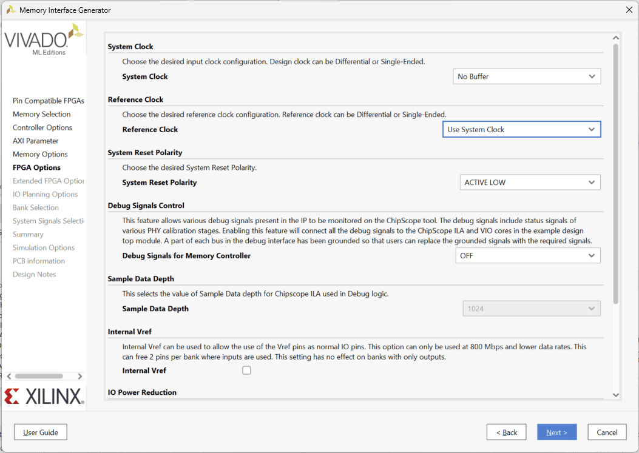Click the vertical scrollbar down arrow
The image size is (639, 453).
(615, 395)
